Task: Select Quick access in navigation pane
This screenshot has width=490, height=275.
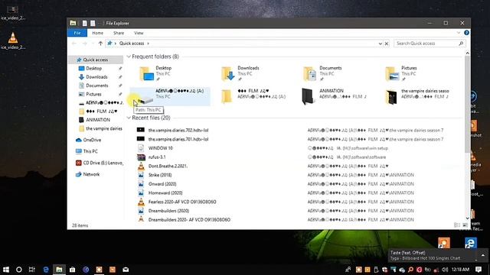Action: click(x=95, y=60)
